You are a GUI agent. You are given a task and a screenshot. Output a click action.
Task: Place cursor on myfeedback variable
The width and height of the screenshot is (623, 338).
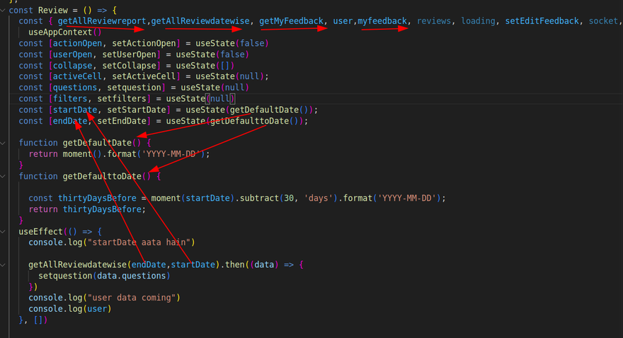[382, 21]
